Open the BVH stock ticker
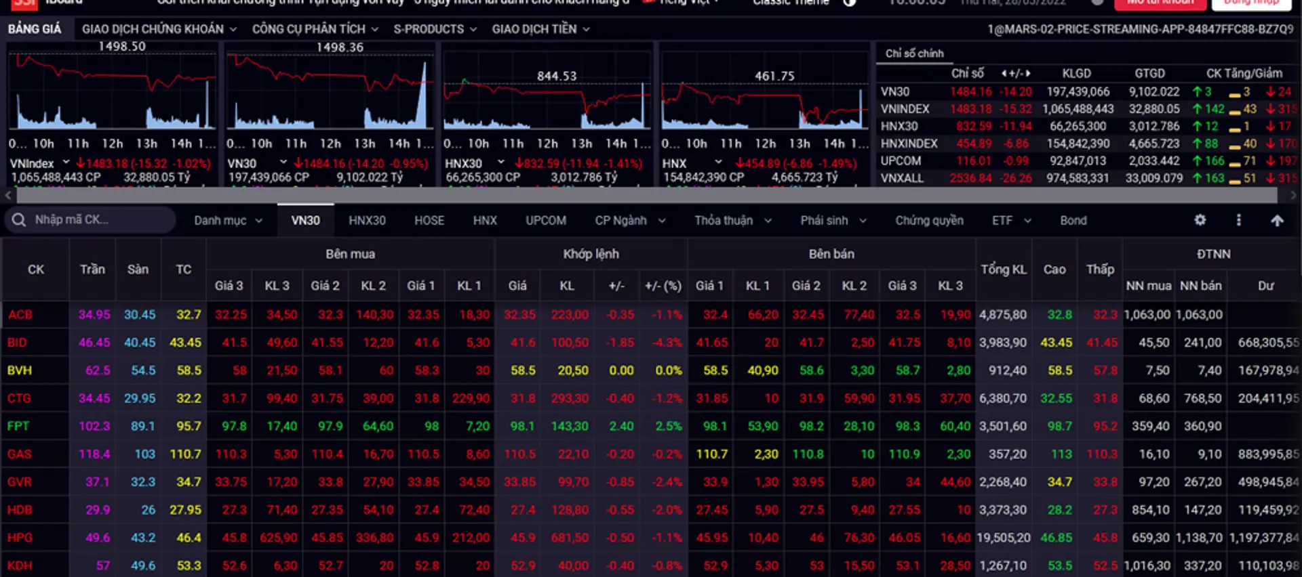Image resolution: width=1302 pixels, height=577 pixels. (20, 370)
